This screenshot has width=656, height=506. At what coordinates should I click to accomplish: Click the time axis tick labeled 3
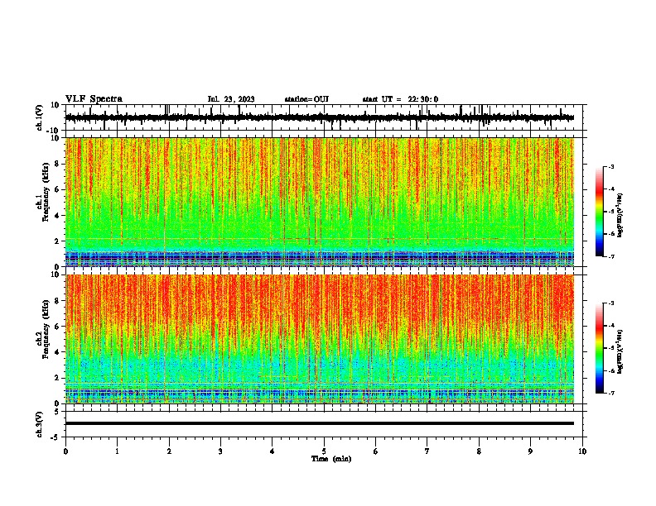(220, 451)
